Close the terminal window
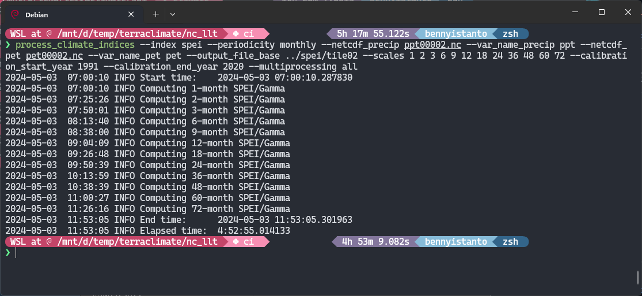 pyautogui.click(x=628, y=12)
